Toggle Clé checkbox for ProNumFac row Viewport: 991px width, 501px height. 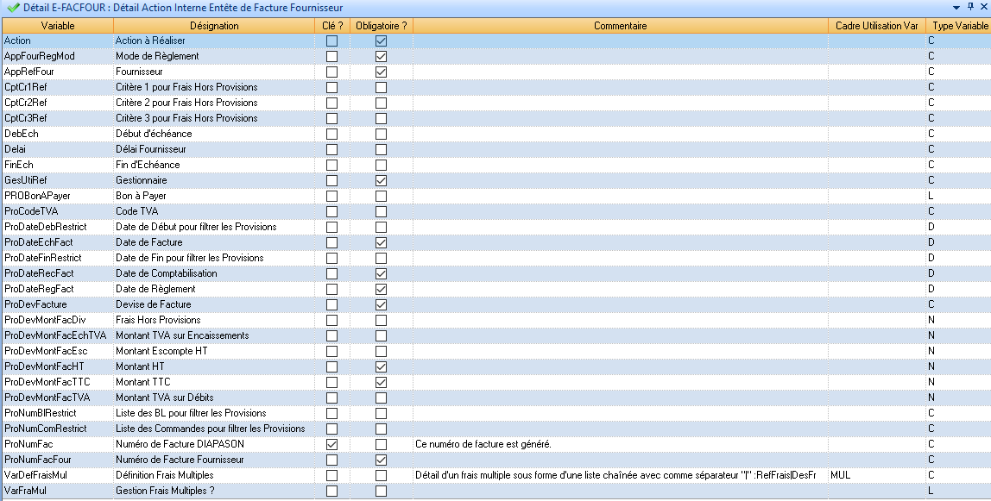point(331,444)
